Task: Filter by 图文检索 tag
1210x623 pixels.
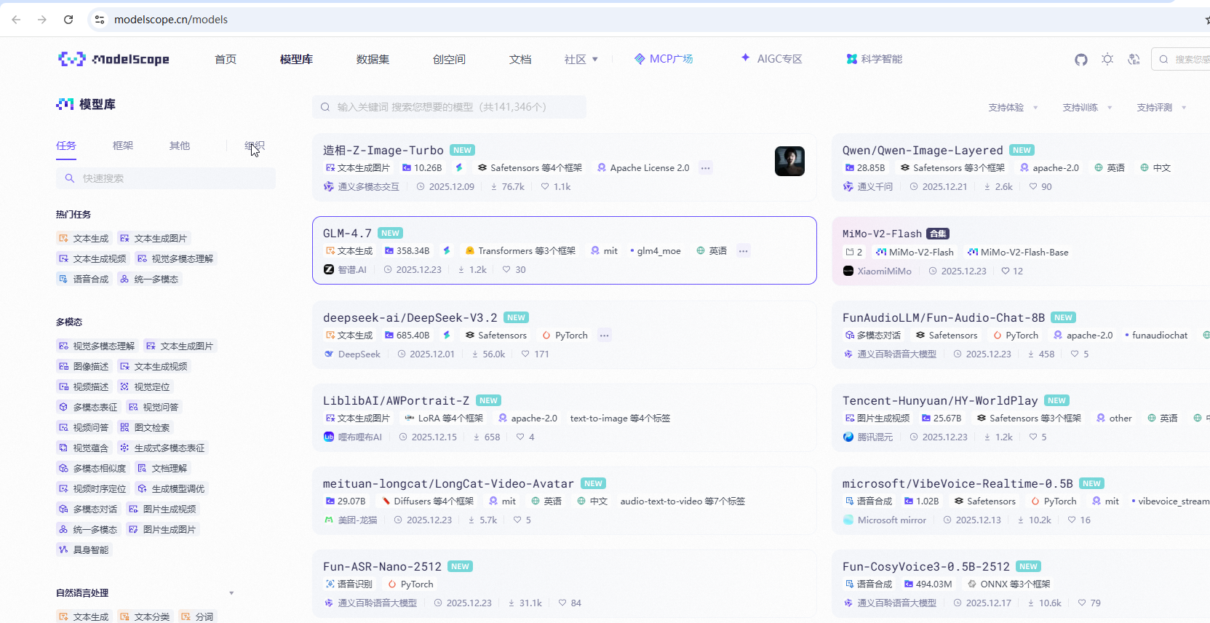Action: (144, 427)
